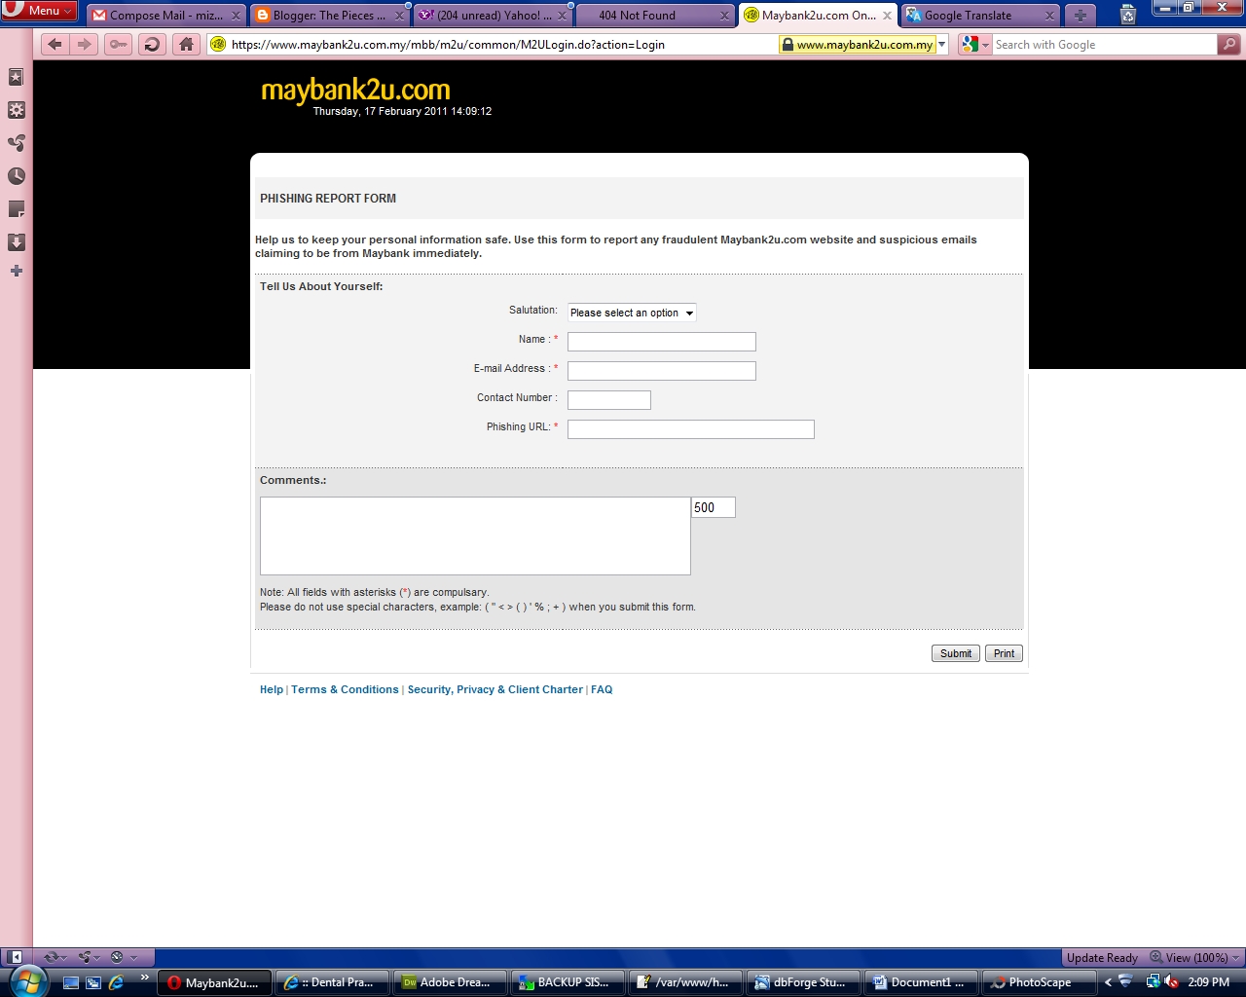
Task: Close the Compose Mail tab
Action: point(236,16)
